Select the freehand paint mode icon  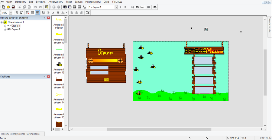click(21, 12)
